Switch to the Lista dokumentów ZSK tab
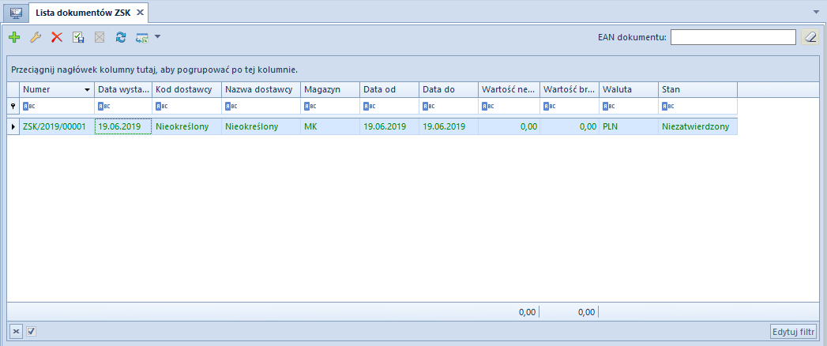 tap(84, 12)
